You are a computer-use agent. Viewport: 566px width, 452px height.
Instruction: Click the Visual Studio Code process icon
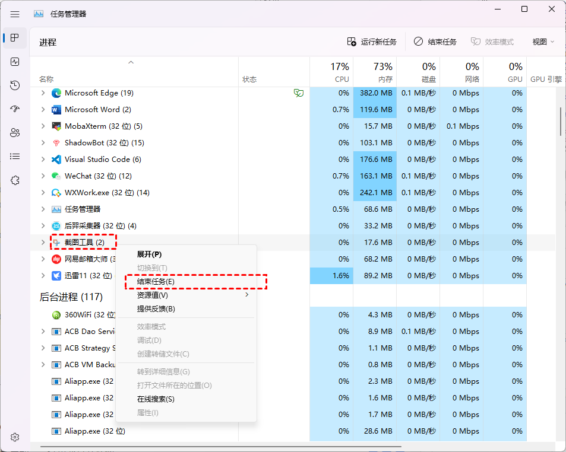click(x=56, y=160)
